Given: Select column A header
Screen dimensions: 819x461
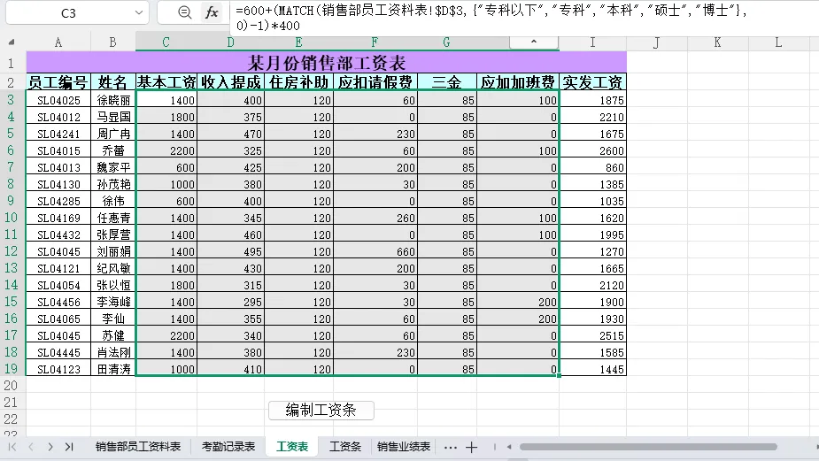Looking at the screenshot, I should [58, 42].
